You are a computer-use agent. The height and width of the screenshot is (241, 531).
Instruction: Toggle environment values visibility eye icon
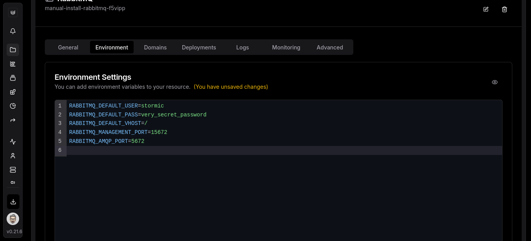(x=495, y=82)
